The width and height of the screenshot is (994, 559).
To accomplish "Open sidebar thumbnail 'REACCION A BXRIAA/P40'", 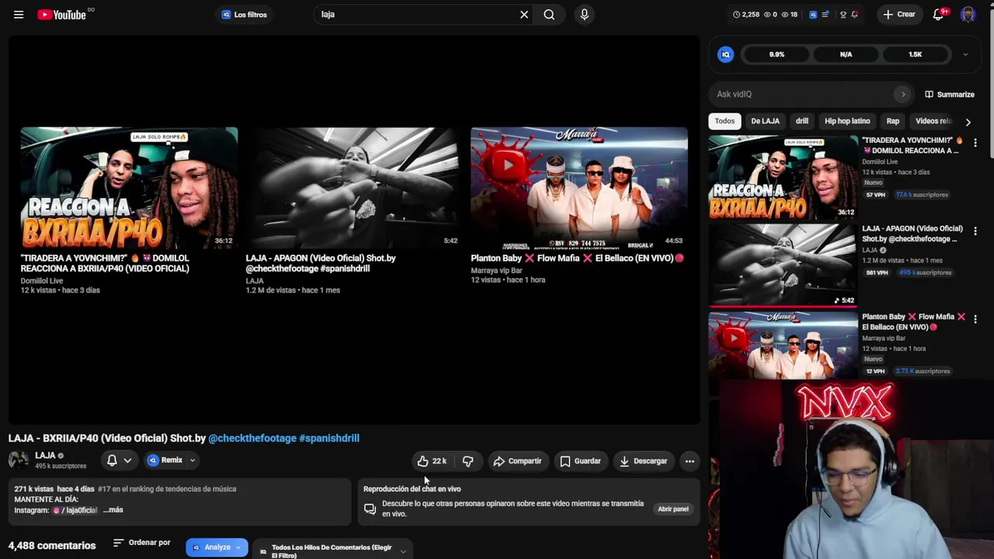I will tap(783, 178).
